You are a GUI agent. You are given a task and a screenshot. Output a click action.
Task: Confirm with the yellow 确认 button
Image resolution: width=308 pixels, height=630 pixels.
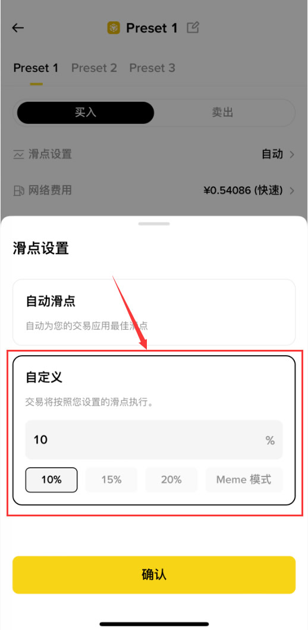pos(154,575)
